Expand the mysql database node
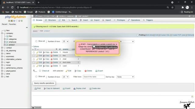This screenshot has height=109, width=195. tap(2, 65)
